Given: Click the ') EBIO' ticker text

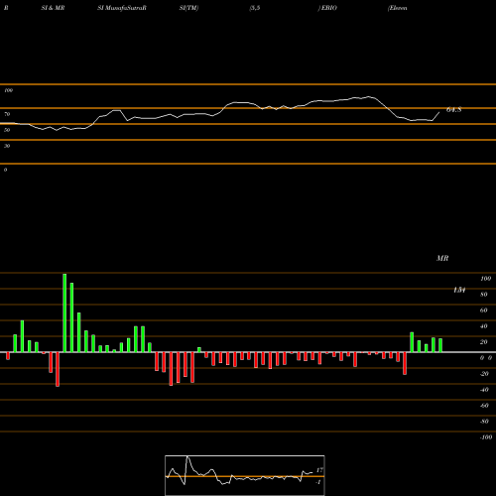Looking at the screenshot, I should 327,8.
